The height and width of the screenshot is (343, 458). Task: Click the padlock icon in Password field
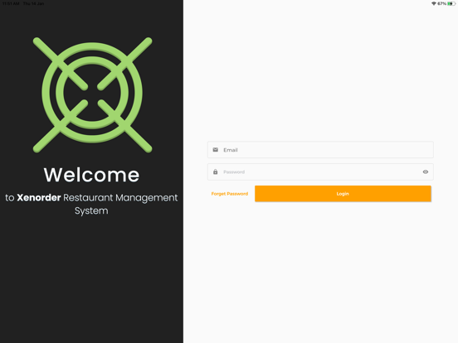pyautogui.click(x=215, y=171)
